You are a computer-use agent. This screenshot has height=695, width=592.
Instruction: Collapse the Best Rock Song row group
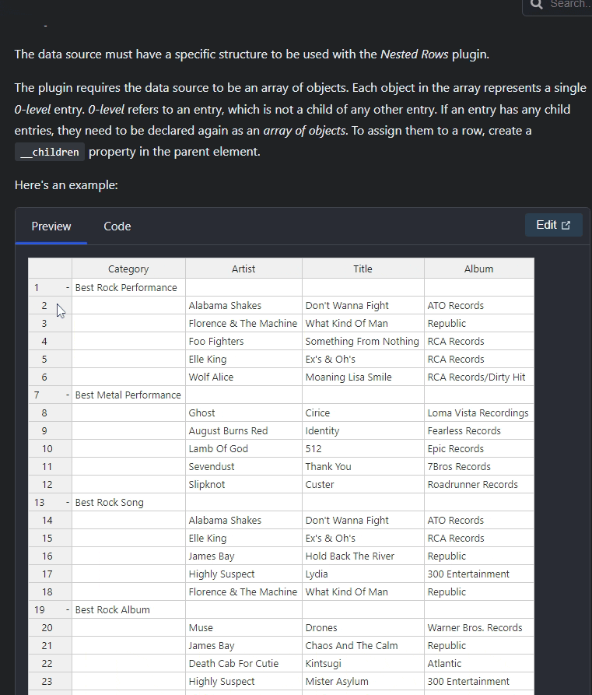[x=68, y=502]
